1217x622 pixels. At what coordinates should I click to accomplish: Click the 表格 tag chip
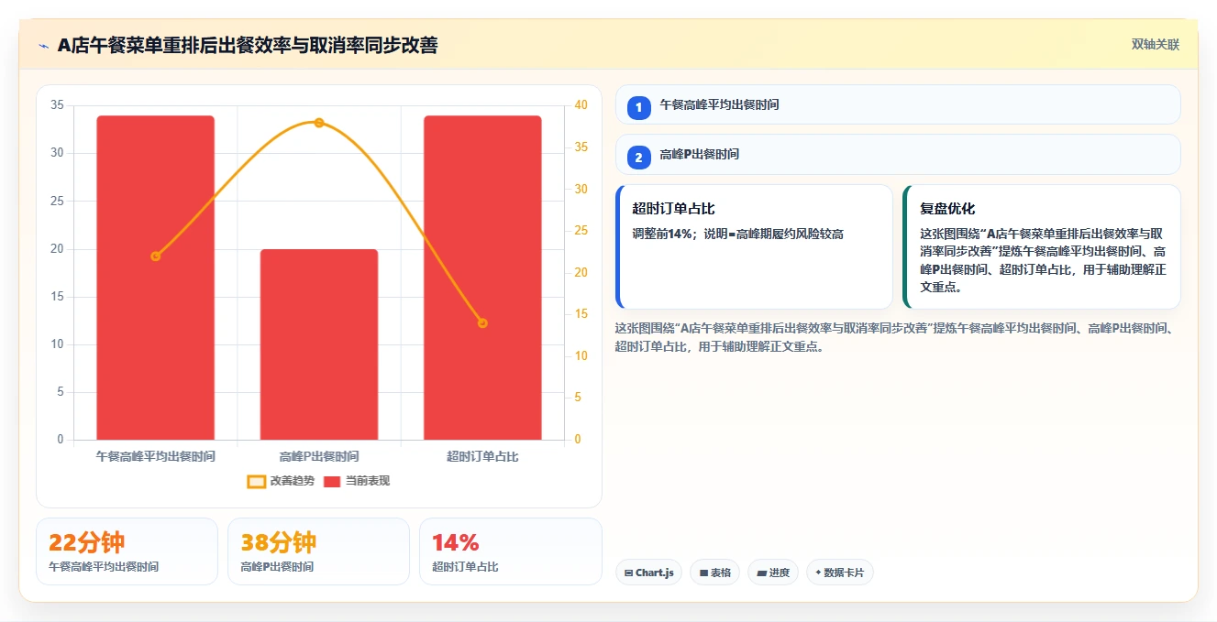714,573
